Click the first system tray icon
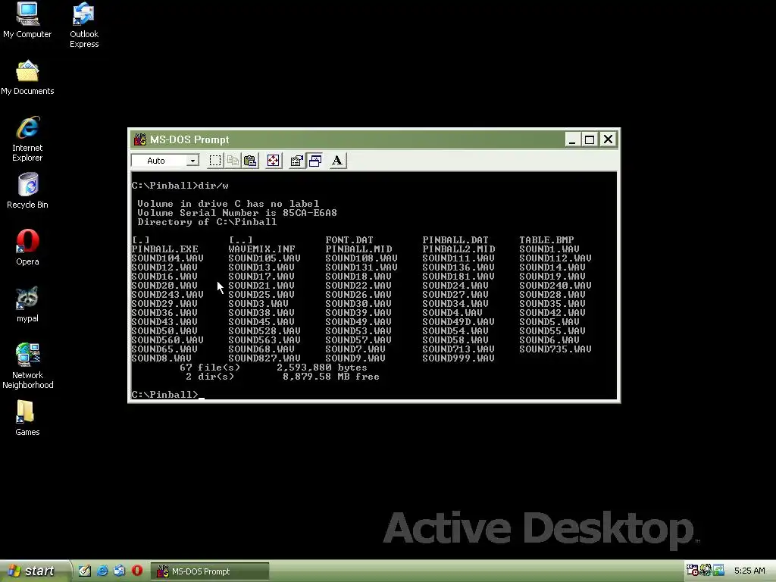 693,570
